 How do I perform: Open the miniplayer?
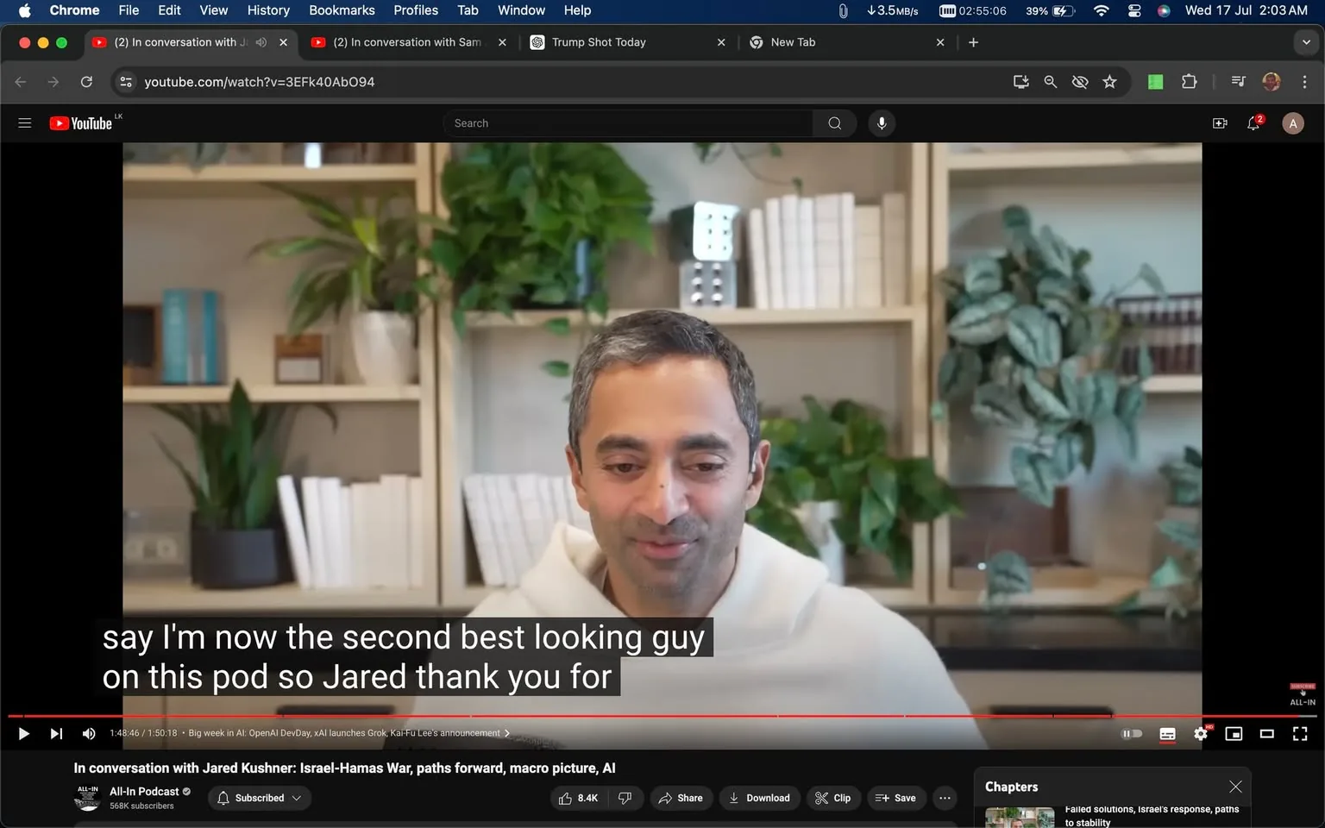tap(1234, 733)
